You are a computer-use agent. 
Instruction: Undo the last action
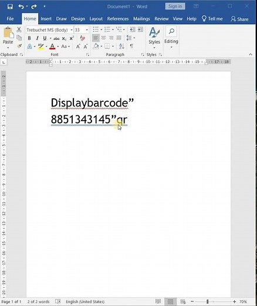pos(21,6)
